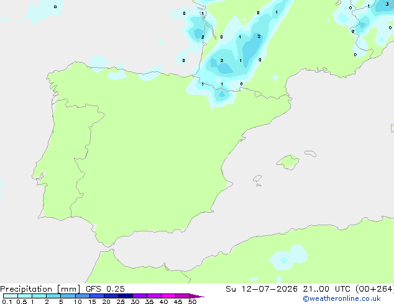This screenshot has width=394, height=304.
Task: Select the 40–45 mm magenta swatch
Action: 168,296
